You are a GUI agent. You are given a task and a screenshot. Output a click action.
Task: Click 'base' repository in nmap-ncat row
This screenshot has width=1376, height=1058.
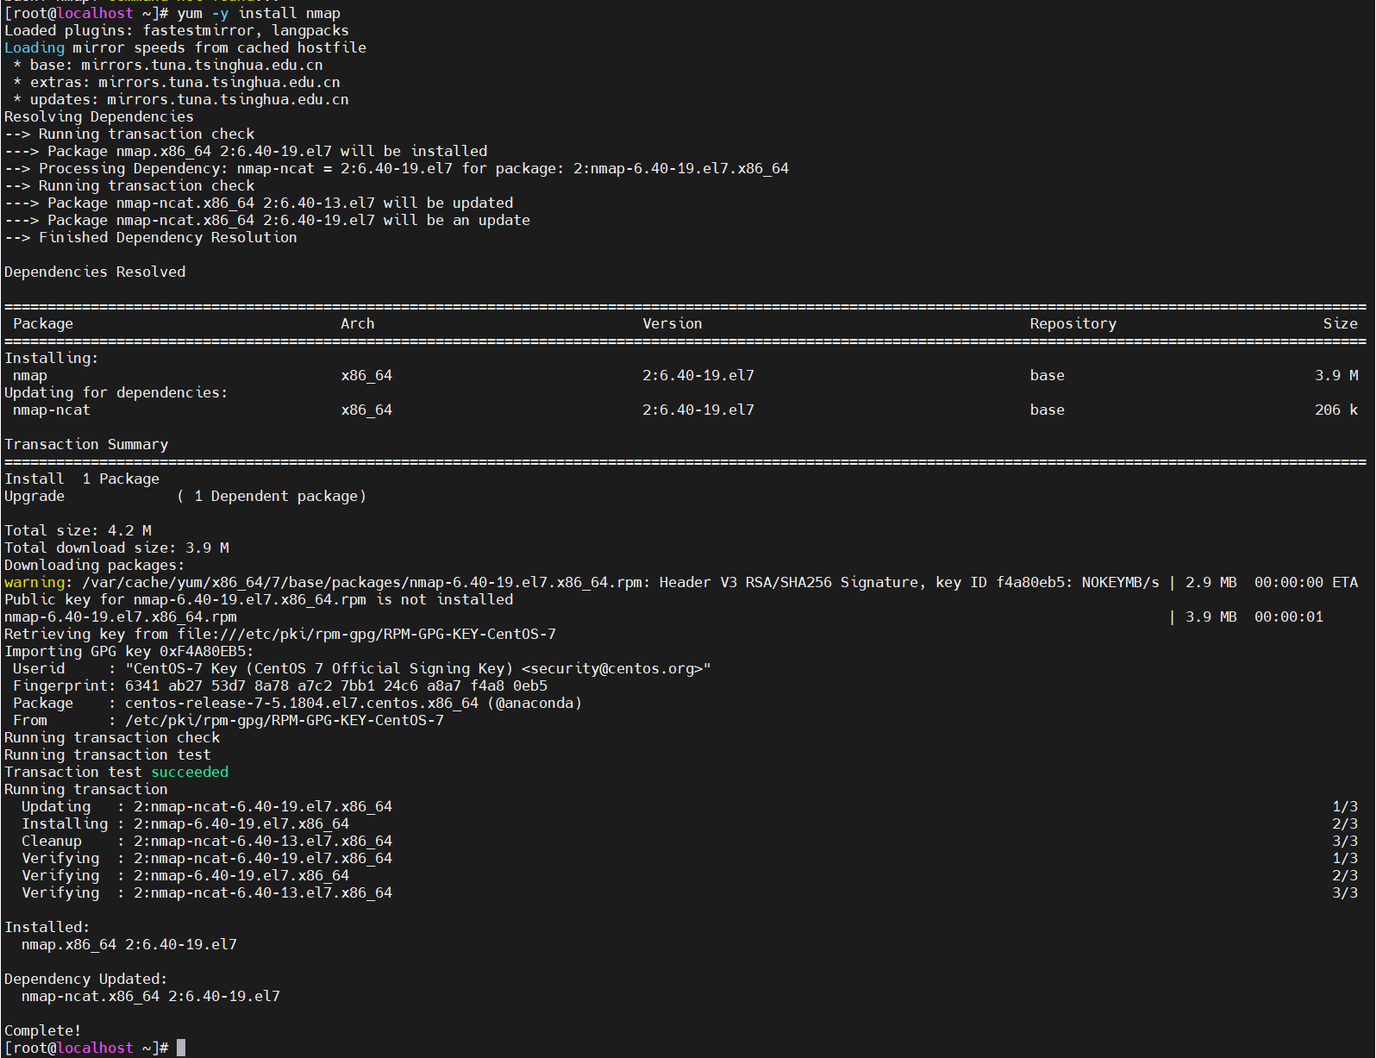tap(1048, 410)
